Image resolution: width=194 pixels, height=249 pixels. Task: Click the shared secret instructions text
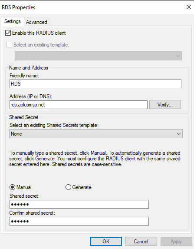coord(95,159)
